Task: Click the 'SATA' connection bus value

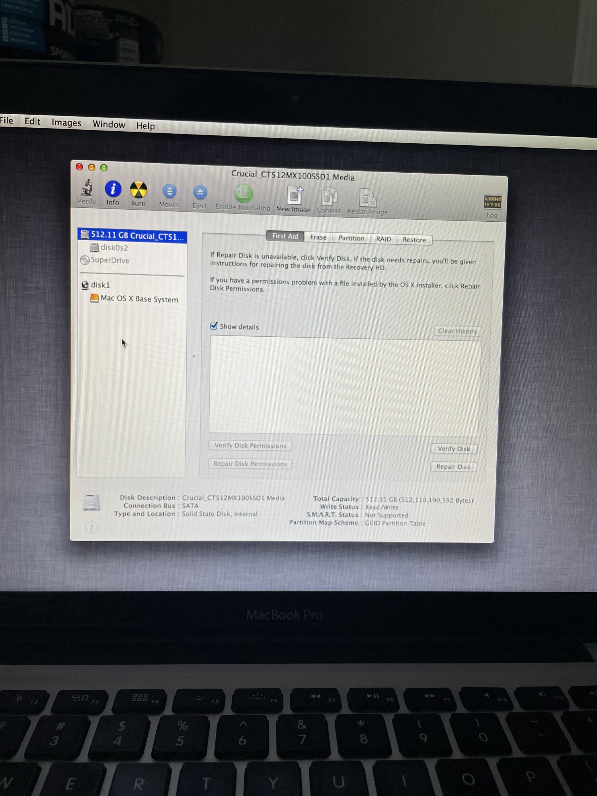Action: coord(190,505)
